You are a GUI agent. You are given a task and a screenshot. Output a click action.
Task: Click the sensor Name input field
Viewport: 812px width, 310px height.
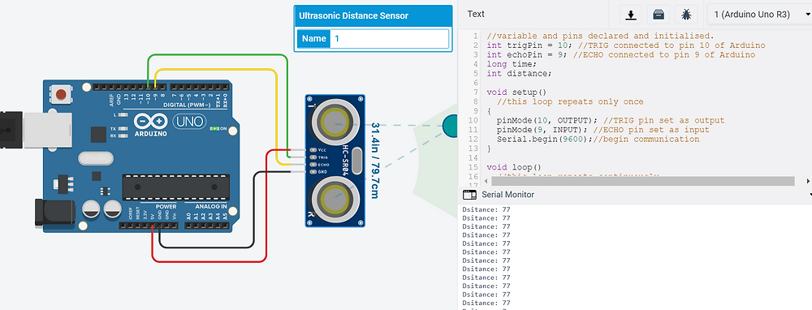click(x=389, y=39)
